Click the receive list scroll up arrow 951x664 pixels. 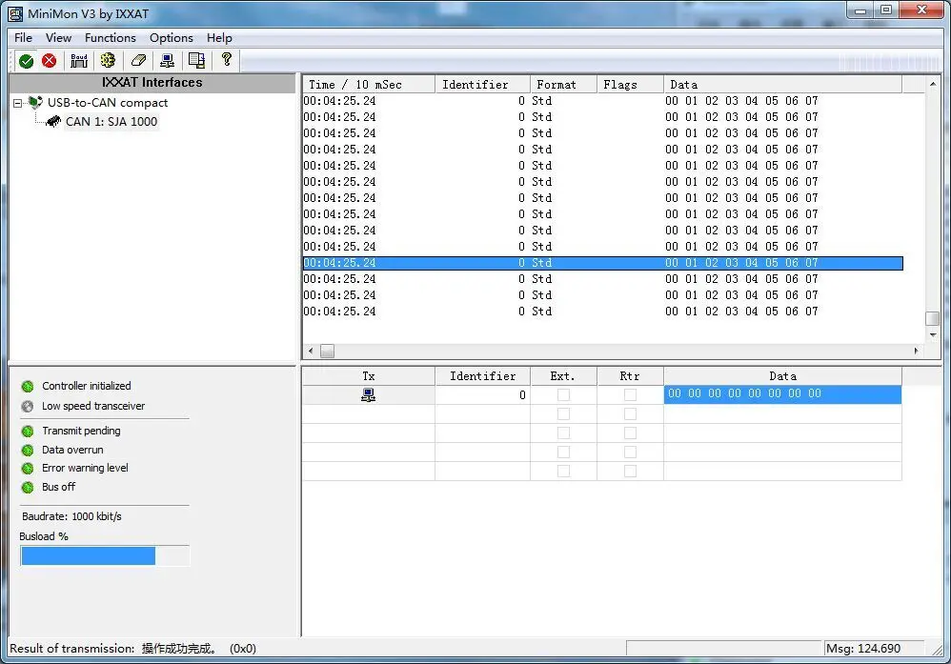[932, 83]
